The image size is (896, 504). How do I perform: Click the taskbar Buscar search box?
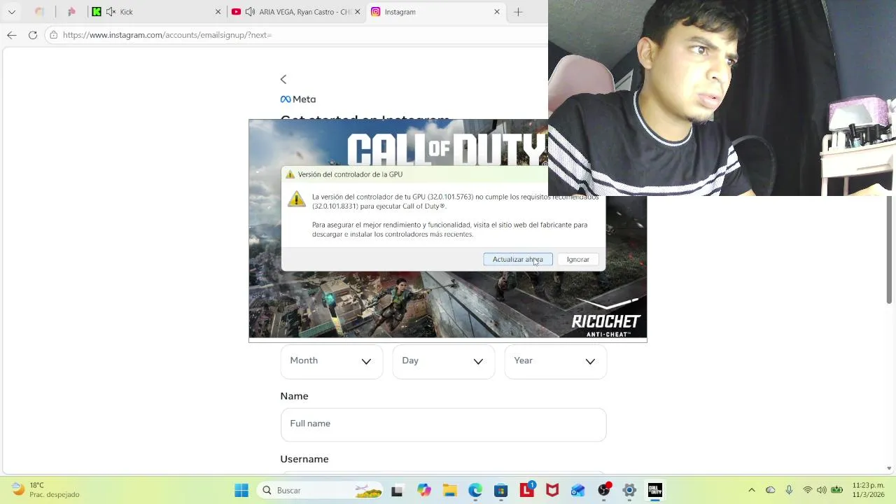point(320,491)
